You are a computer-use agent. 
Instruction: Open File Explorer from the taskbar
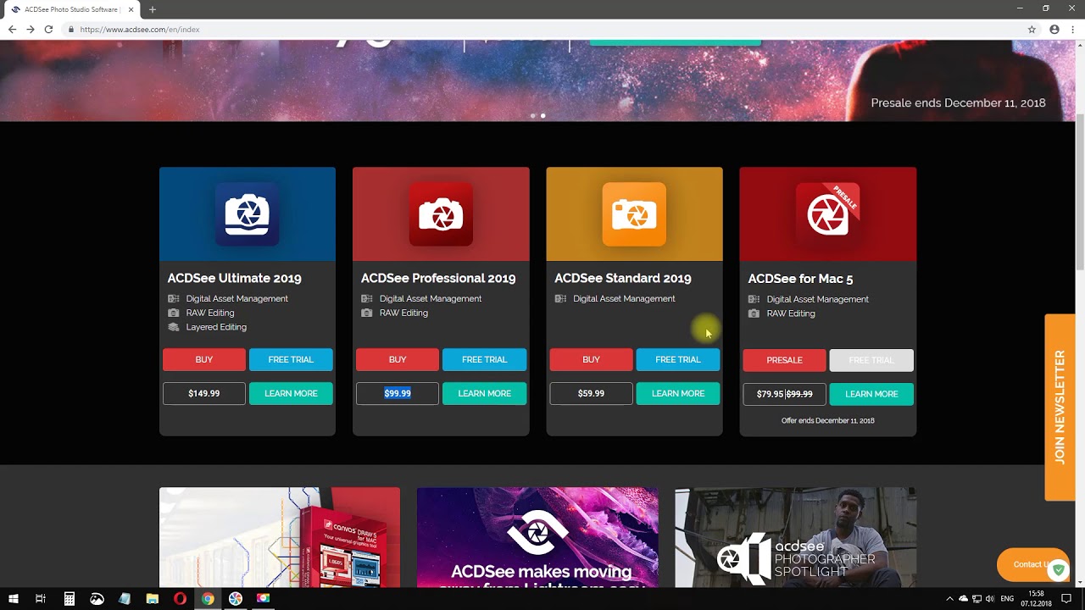click(153, 598)
